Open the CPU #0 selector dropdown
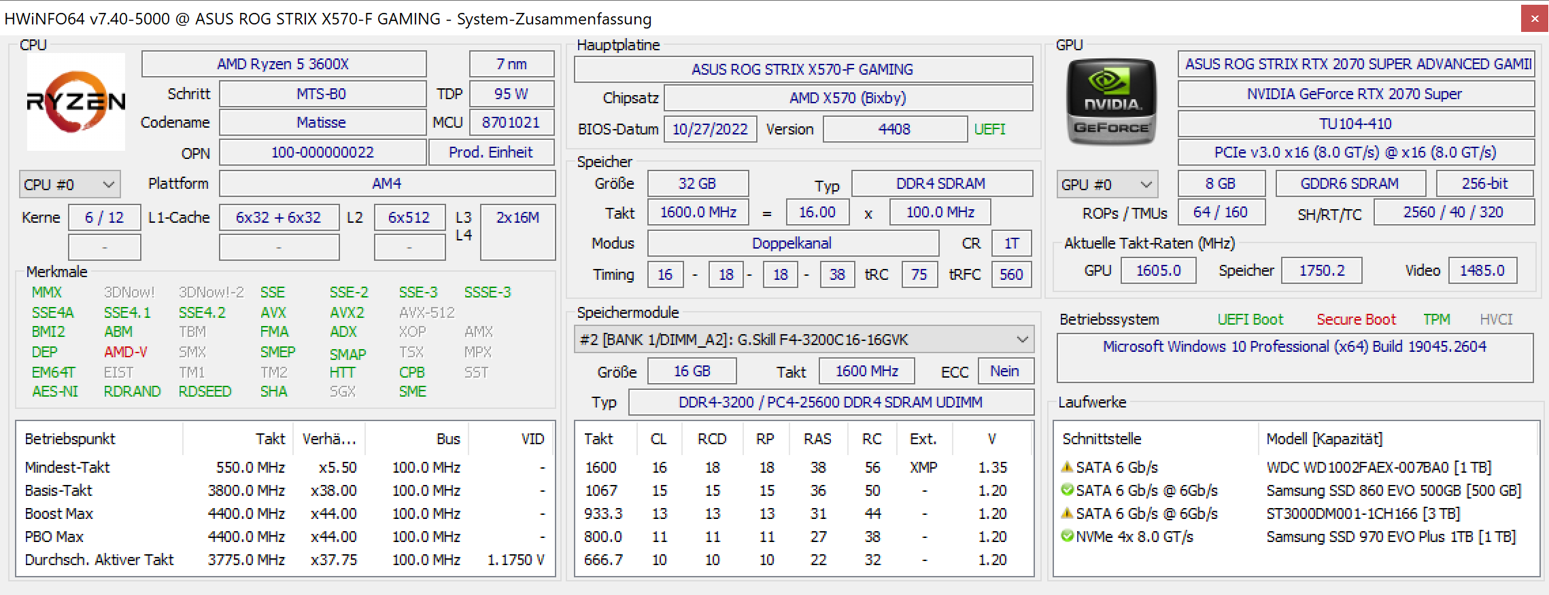 point(69,185)
